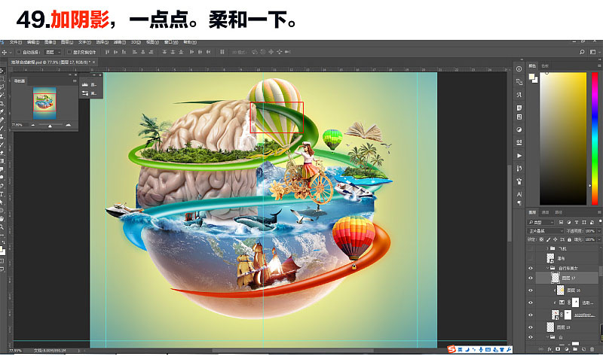Viewport: 603px width, 359px height.
Task: Open Move tool preset picker arrow
Action: (11, 52)
